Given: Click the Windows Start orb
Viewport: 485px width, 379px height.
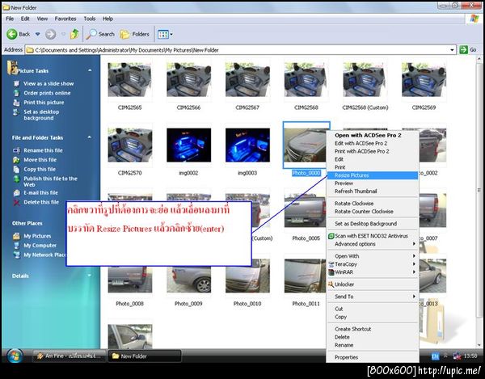Looking at the screenshot, I should (15, 356).
